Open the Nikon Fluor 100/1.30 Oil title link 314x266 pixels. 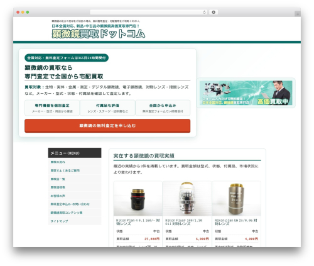tap(184, 222)
